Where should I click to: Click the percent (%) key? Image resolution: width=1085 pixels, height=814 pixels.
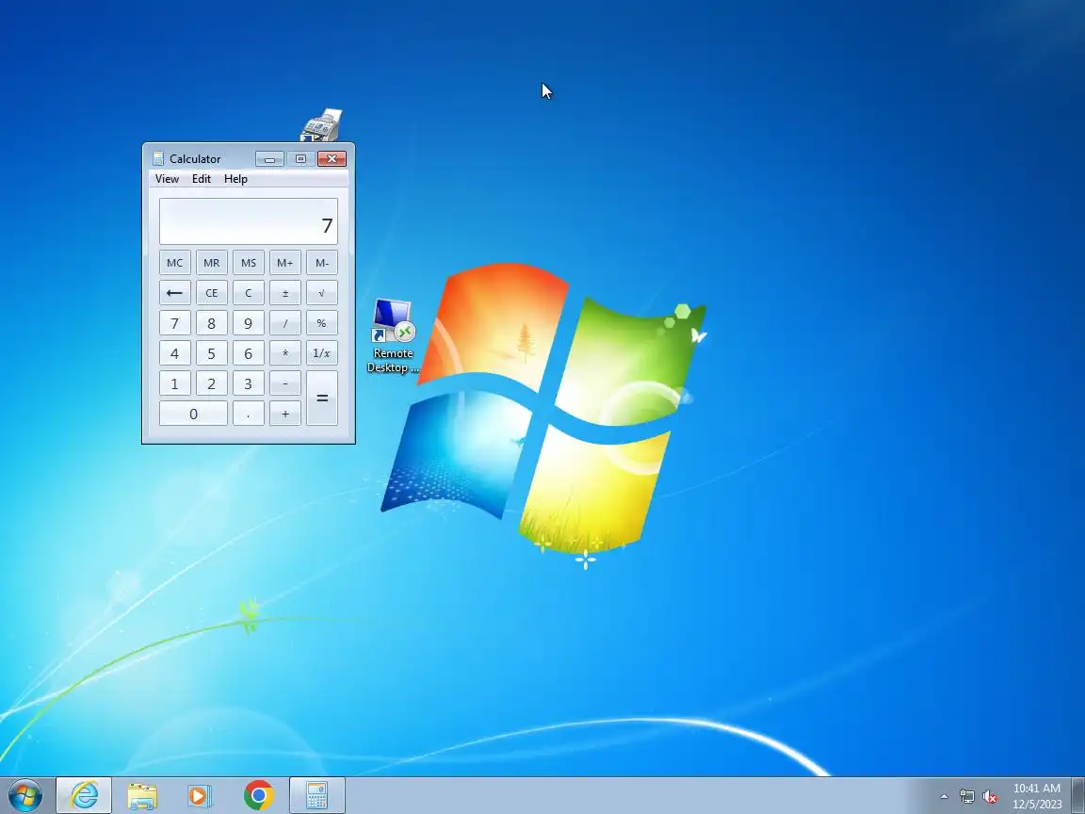[322, 323]
